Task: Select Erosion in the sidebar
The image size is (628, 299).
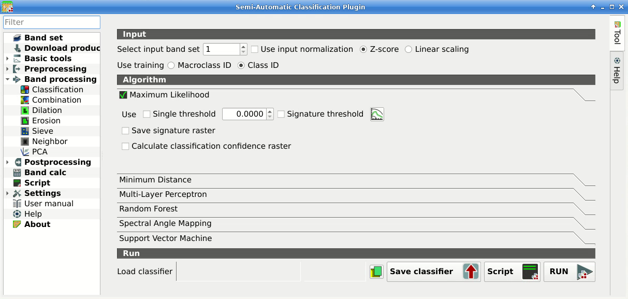Action: pyautogui.click(x=46, y=121)
